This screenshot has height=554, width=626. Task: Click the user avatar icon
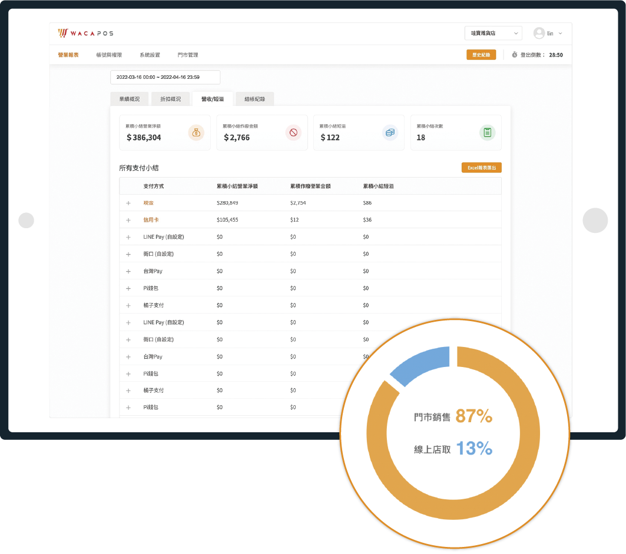(x=538, y=34)
